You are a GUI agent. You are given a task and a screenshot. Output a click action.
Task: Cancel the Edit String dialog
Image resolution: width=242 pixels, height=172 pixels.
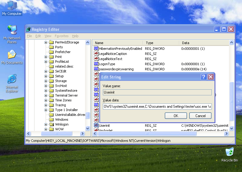[200, 116]
